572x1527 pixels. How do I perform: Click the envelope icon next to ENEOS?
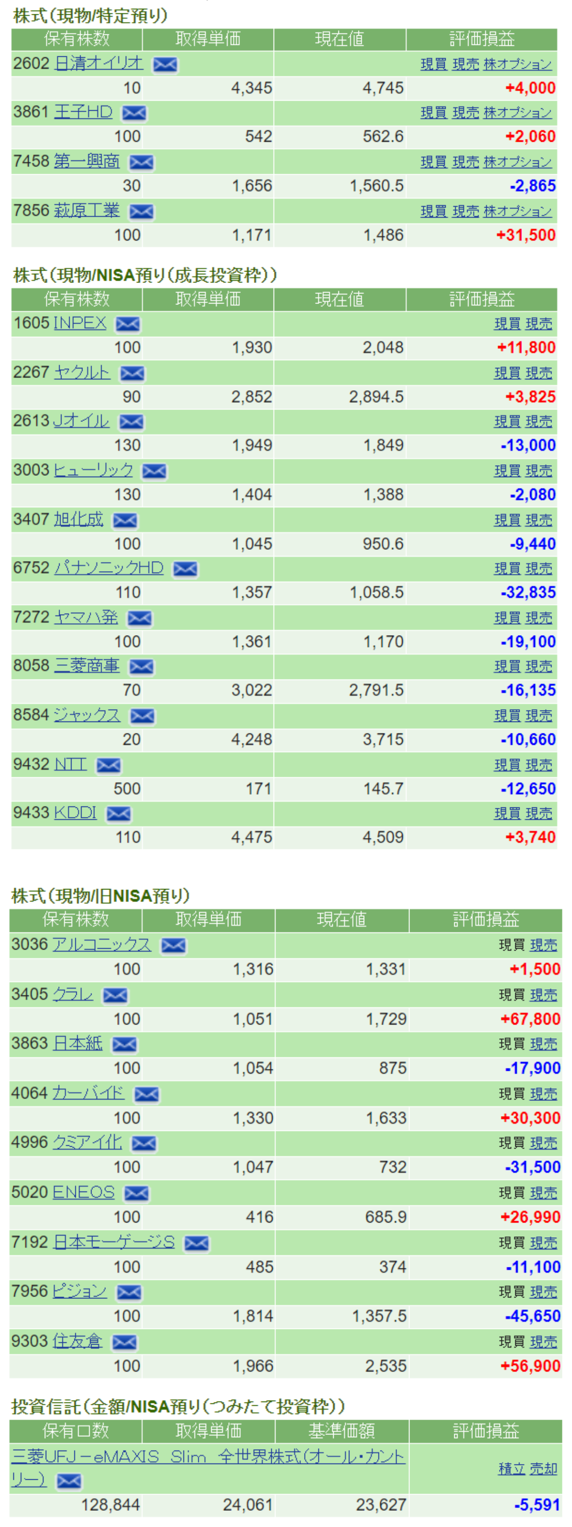point(136,1192)
